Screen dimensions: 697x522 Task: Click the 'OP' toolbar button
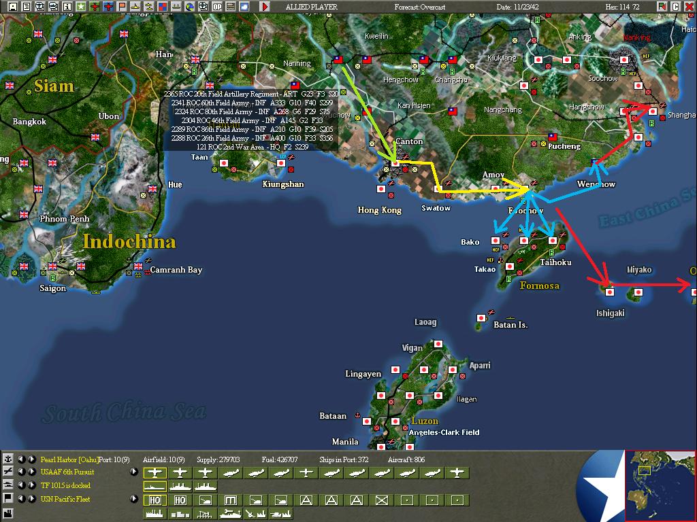(217, 6)
